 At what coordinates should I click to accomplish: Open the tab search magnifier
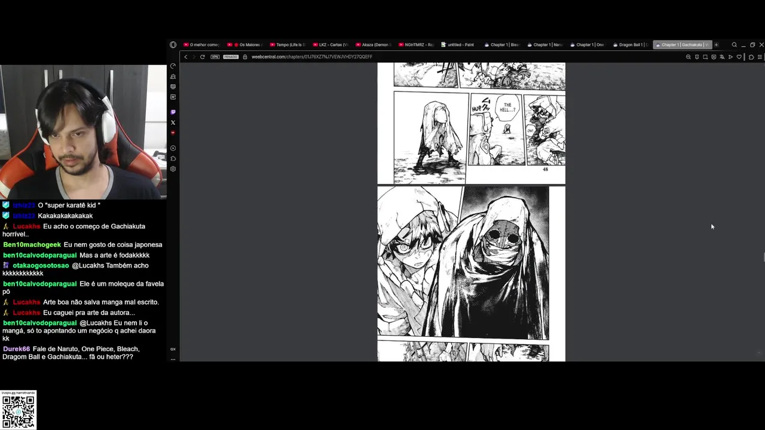click(735, 45)
